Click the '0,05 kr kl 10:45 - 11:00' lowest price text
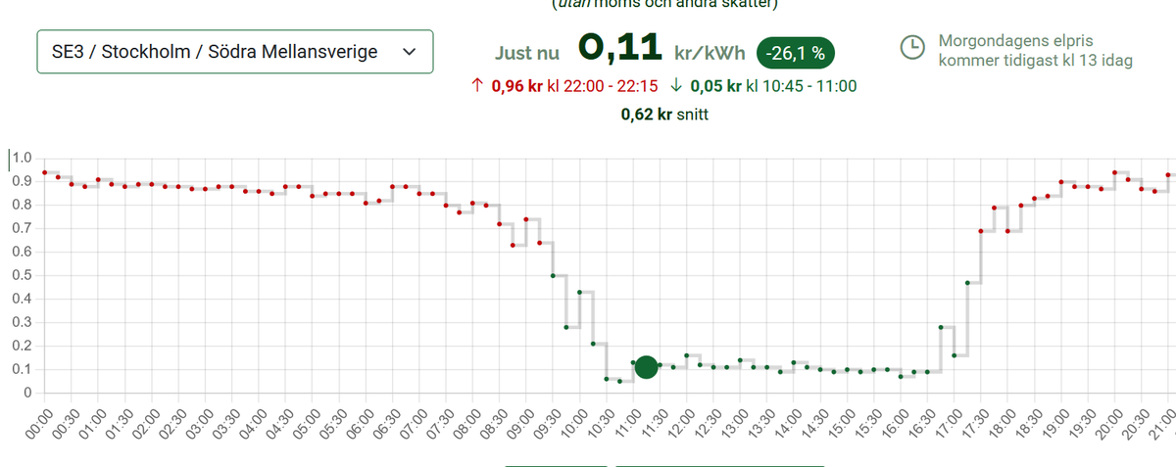 [773, 86]
